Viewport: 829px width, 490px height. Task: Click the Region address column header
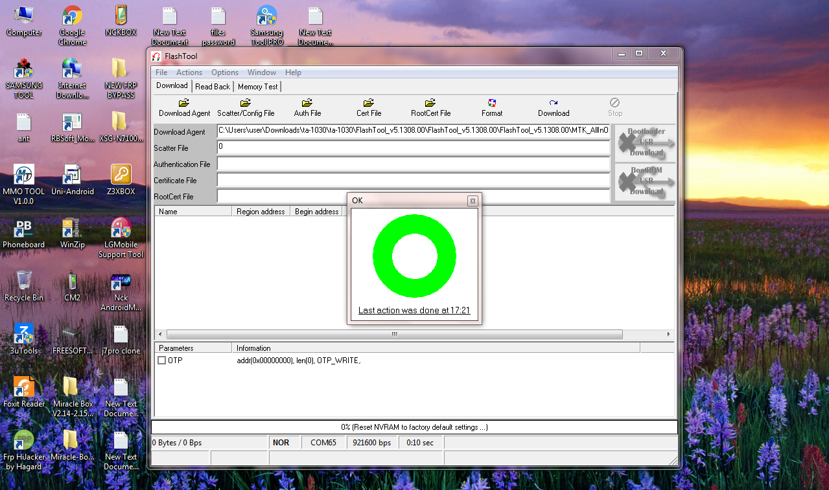(x=261, y=212)
